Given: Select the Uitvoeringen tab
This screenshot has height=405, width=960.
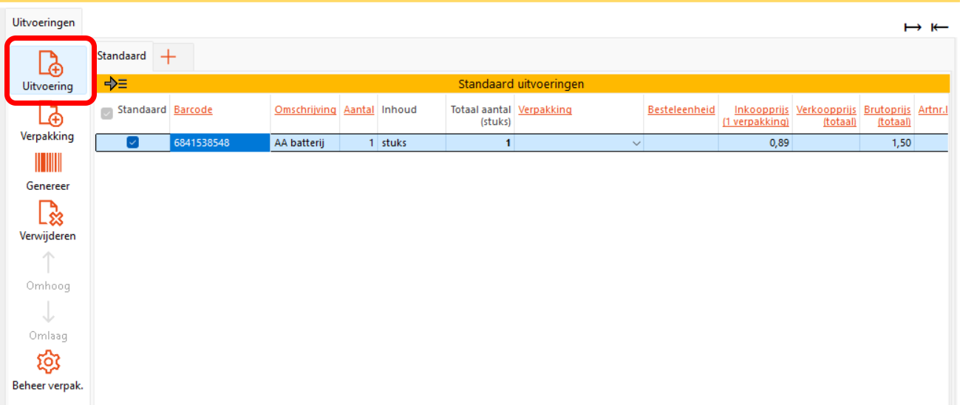Looking at the screenshot, I should (44, 23).
